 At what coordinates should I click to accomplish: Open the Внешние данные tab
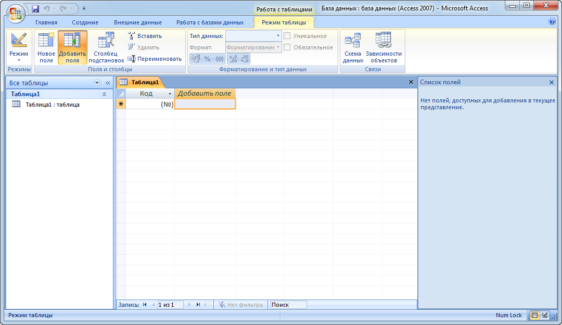(137, 22)
